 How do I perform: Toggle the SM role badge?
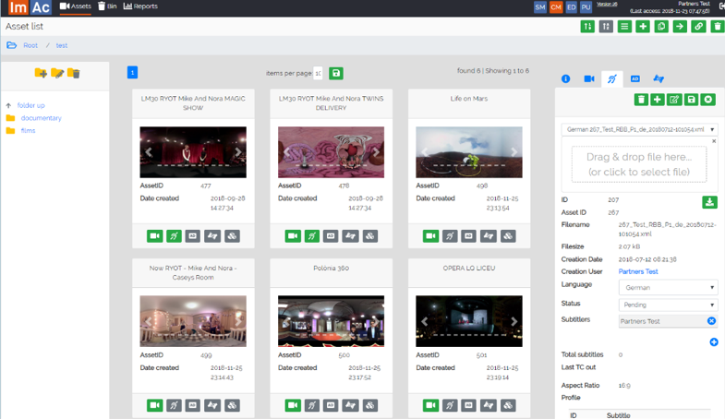pyautogui.click(x=540, y=7)
